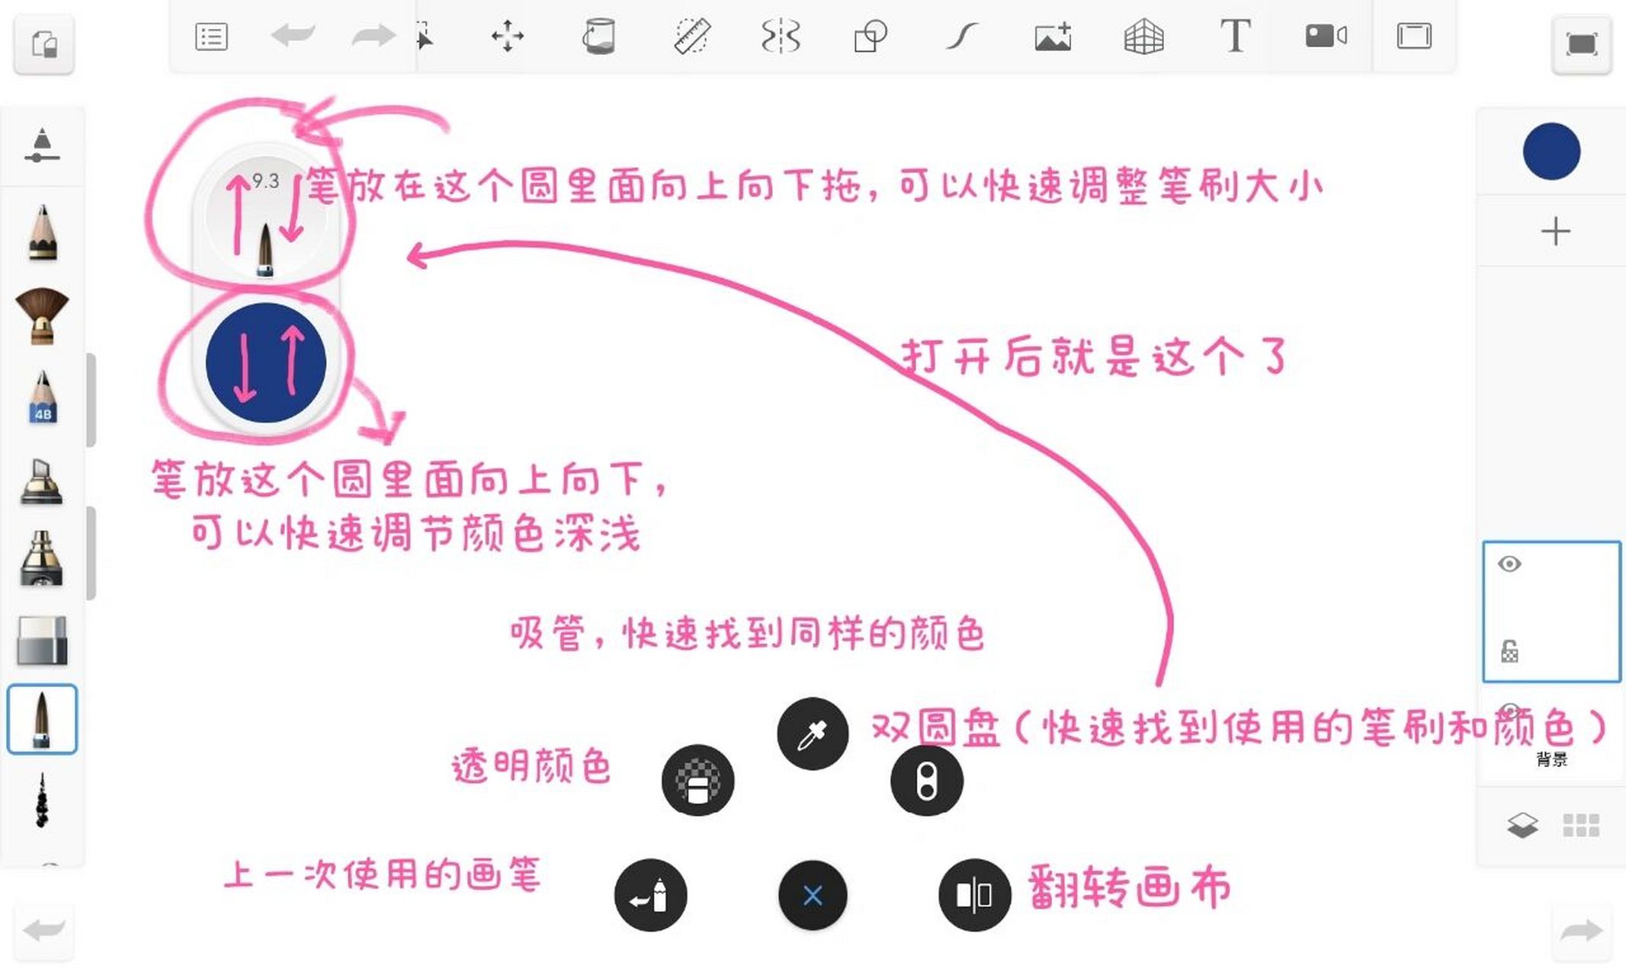The width and height of the screenshot is (1626, 975).
Task: Open the symmetry tool
Action: [x=781, y=35]
